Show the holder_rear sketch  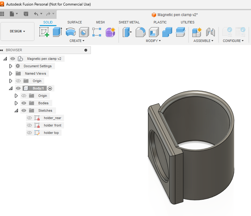click(29, 118)
